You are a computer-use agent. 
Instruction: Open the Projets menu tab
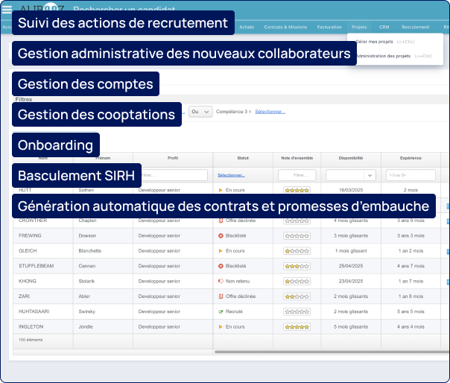[359, 26]
